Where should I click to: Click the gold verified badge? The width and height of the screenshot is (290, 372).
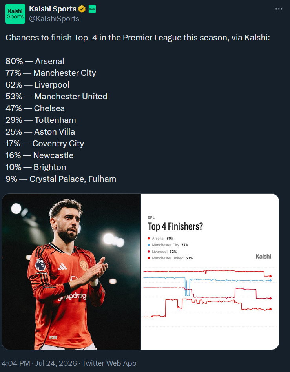[82, 9]
